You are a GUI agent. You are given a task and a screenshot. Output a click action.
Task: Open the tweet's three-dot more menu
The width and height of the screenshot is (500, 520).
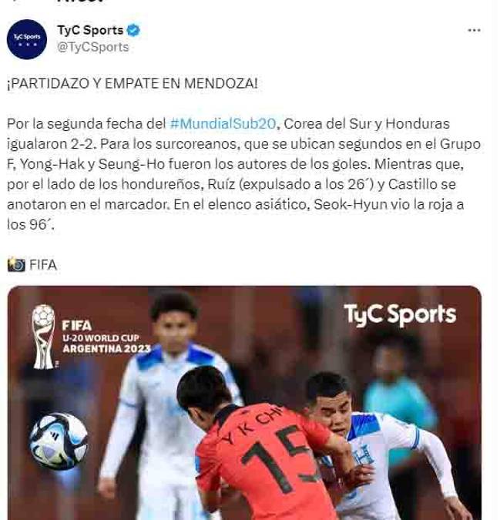click(474, 30)
